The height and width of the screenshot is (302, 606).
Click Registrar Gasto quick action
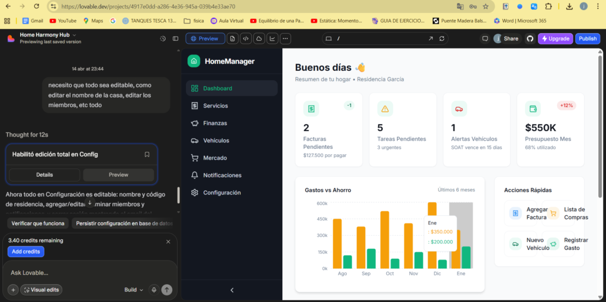click(x=558, y=243)
